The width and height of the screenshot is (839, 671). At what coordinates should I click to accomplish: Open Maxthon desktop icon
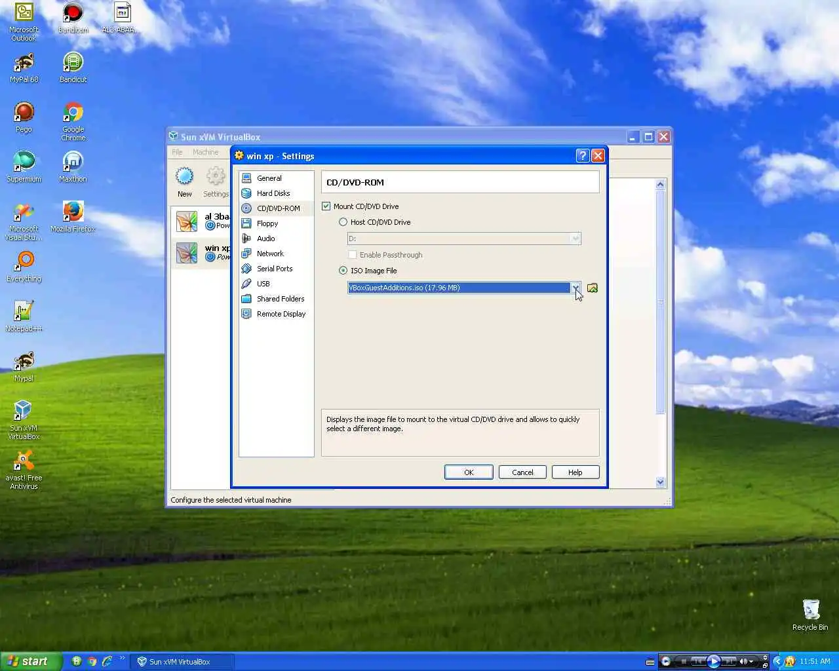[73, 168]
